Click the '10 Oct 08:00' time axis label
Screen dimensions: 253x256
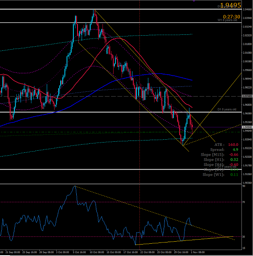point(97,252)
